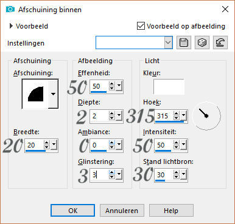Click the Help button
The width and height of the screenshot is (235, 224).
click(x=171, y=211)
